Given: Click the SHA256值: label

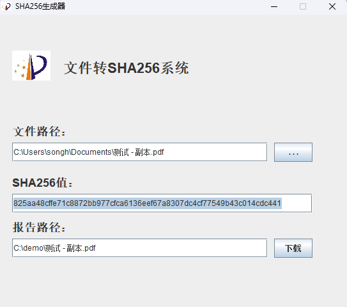Looking at the screenshot, I should coord(42,183).
